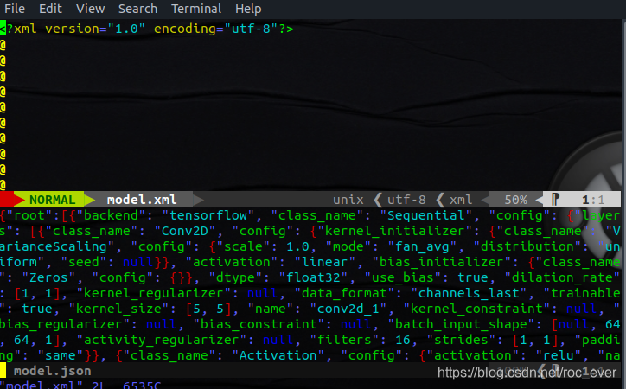Click the 50% scroll position indicator
This screenshot has width=626, height=389.
pyautogui.click(x=516, y=200)
